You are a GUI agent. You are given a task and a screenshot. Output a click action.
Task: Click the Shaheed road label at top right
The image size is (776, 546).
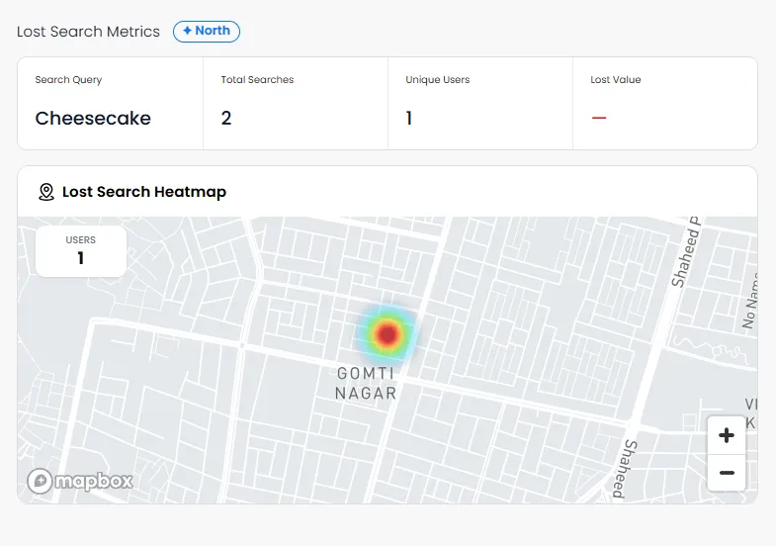pyautogui.click(x=686, y=252)
